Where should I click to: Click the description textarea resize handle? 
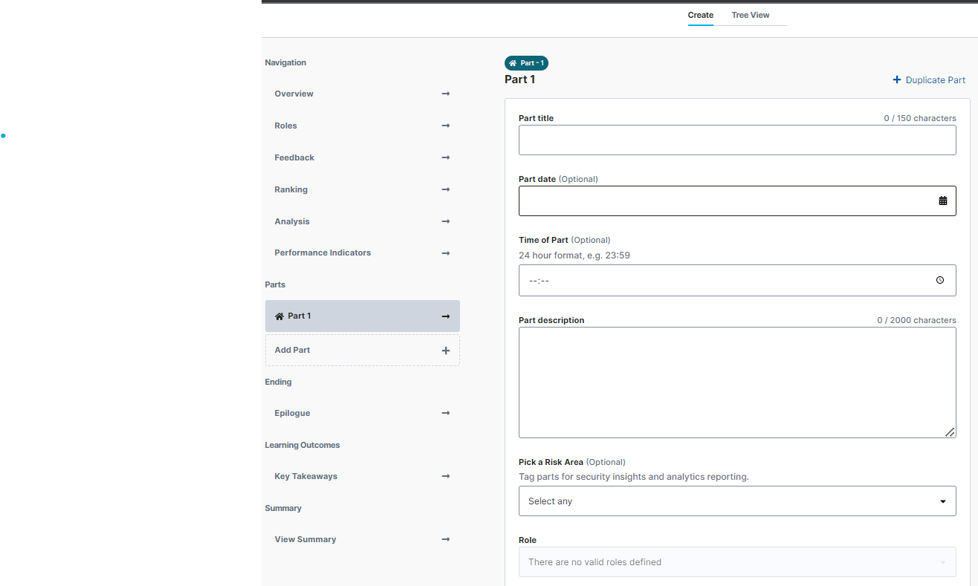click(950, 432)
